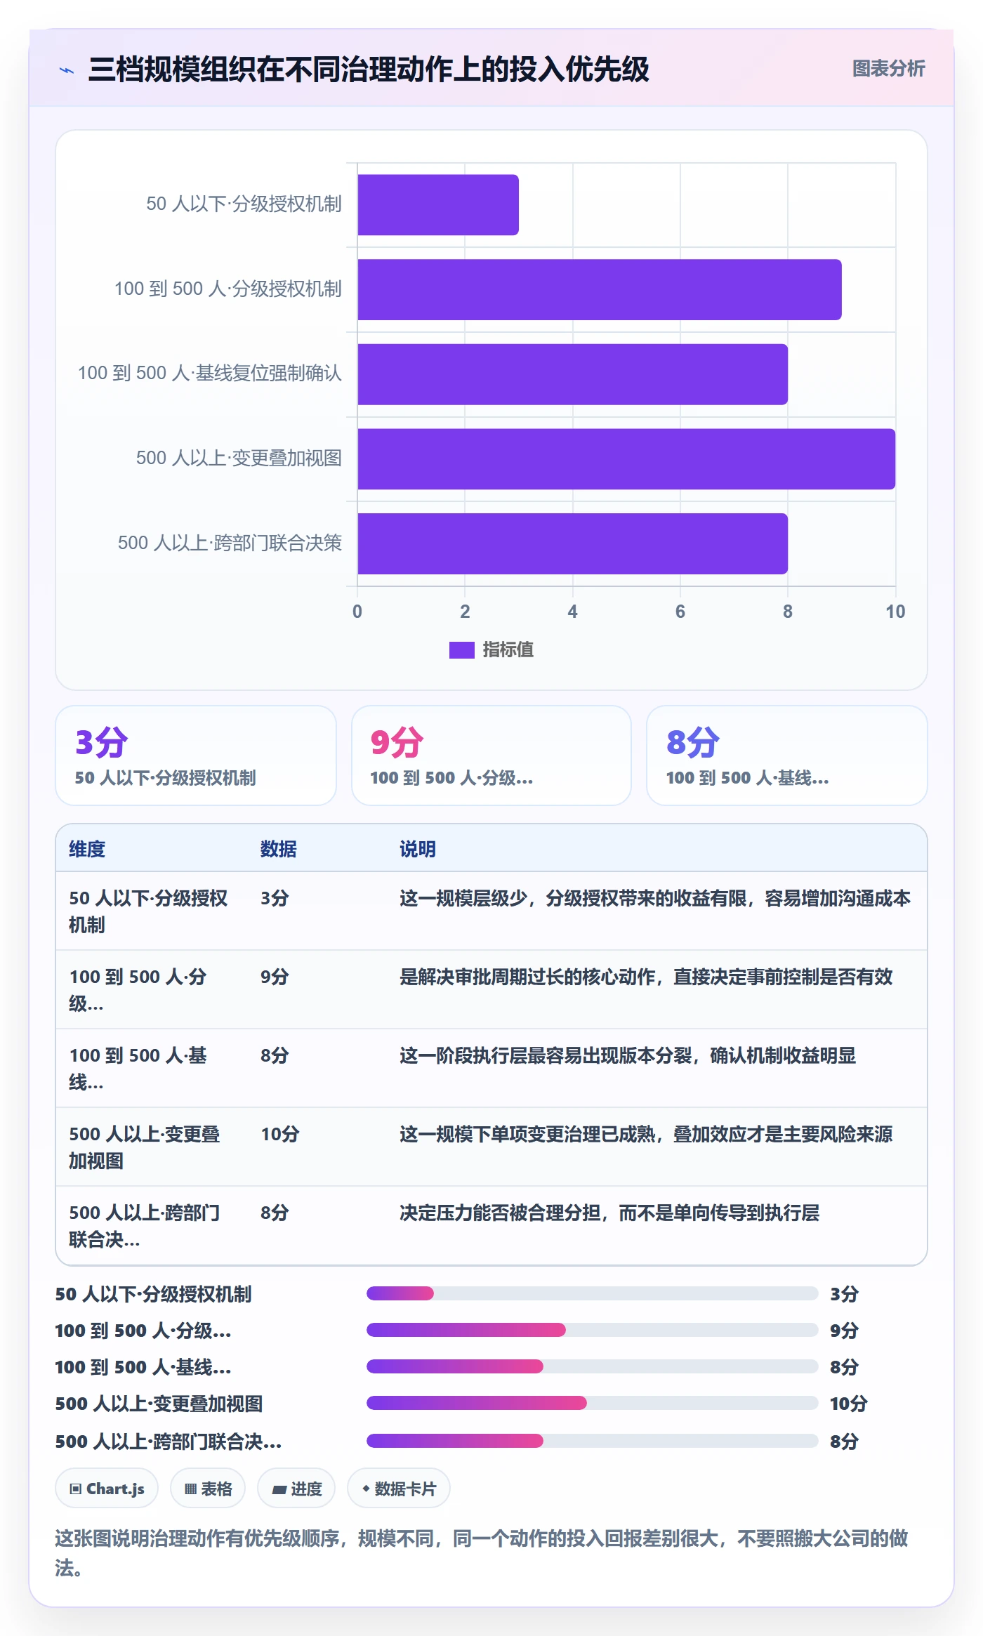Viewport: 983px width, 1636px height.
Task: Open the "9分" data card
Action: pos(491,756)
